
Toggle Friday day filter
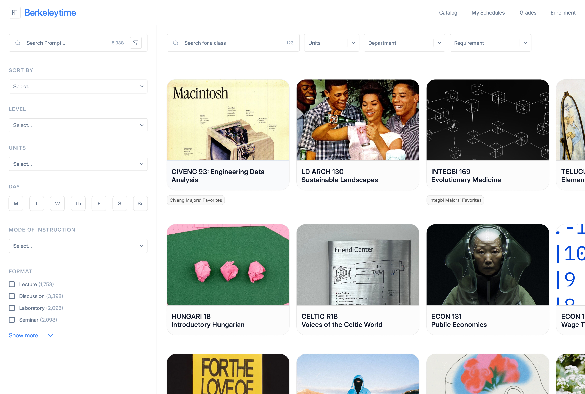click(x=99, y=203)
